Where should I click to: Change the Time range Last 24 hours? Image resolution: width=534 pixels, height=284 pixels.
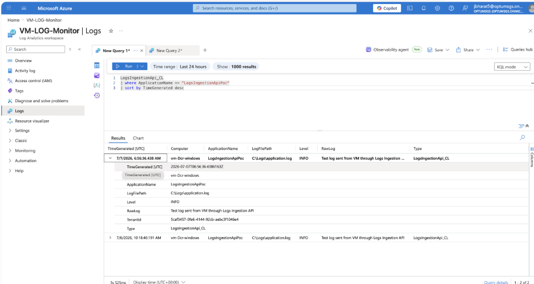(180, 67)
